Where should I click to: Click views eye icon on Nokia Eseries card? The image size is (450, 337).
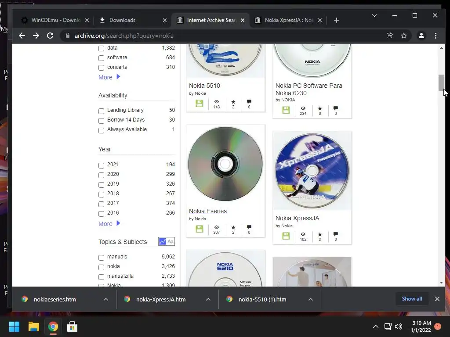click(216, 227)
